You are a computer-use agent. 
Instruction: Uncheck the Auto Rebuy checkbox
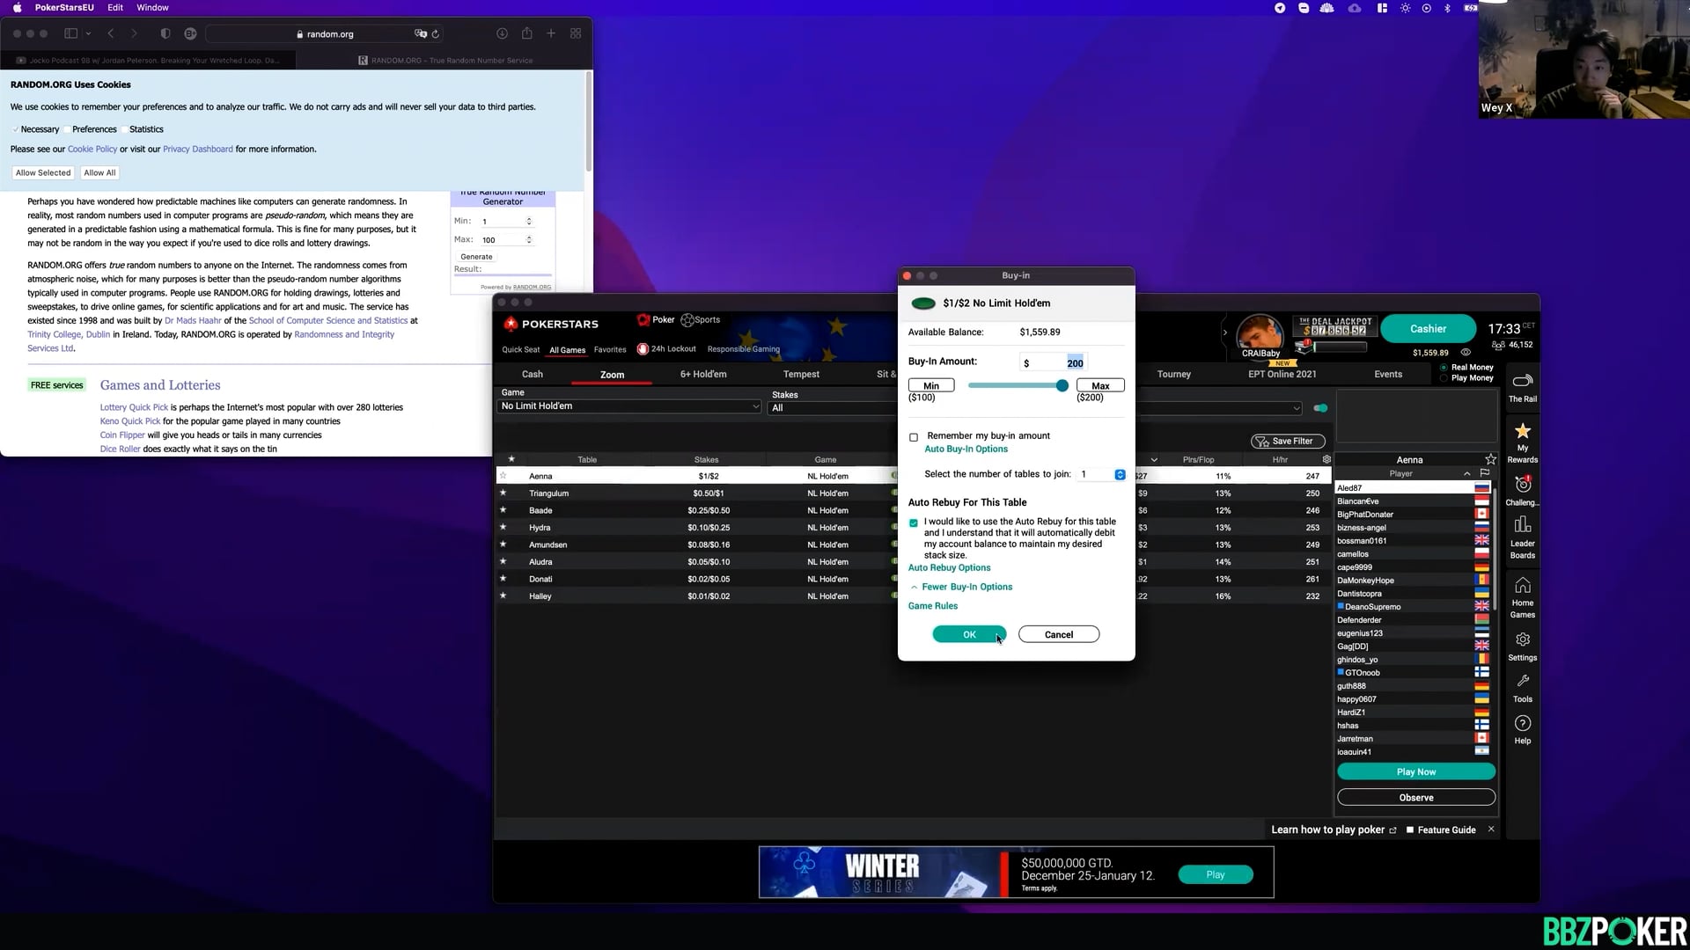point(914,522)
